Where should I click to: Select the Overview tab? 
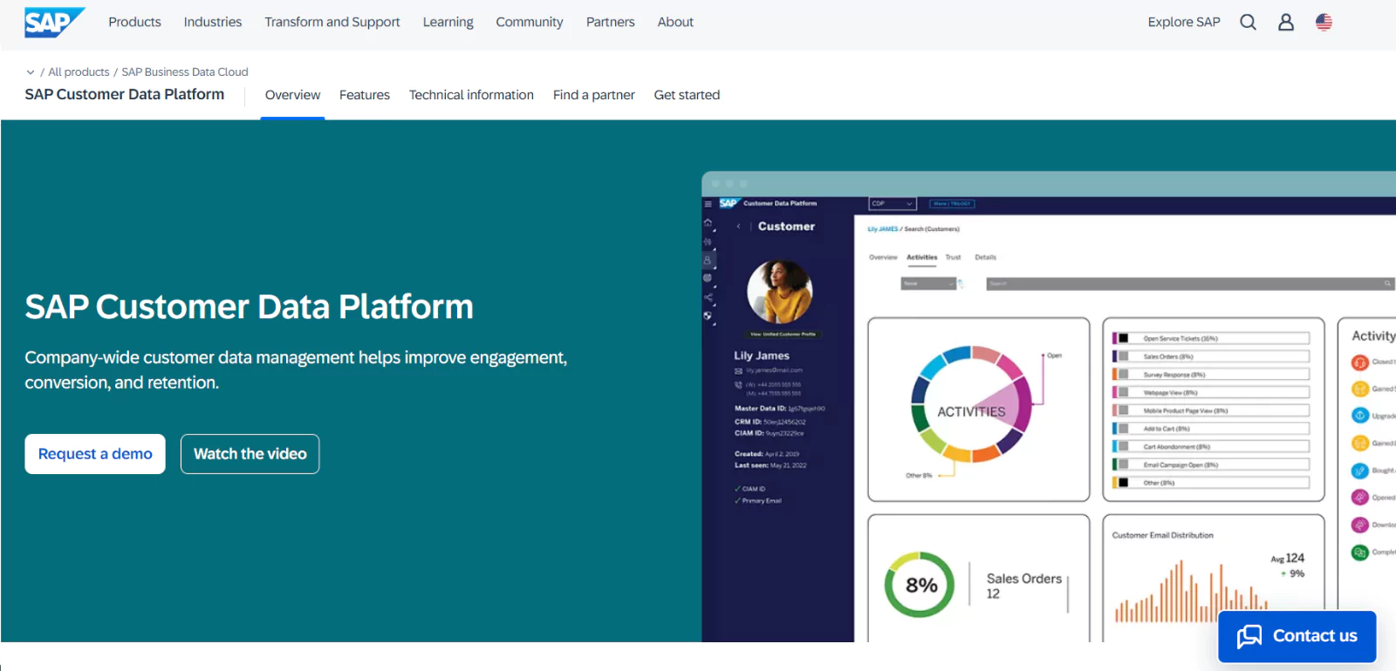[x=292, y=95]
